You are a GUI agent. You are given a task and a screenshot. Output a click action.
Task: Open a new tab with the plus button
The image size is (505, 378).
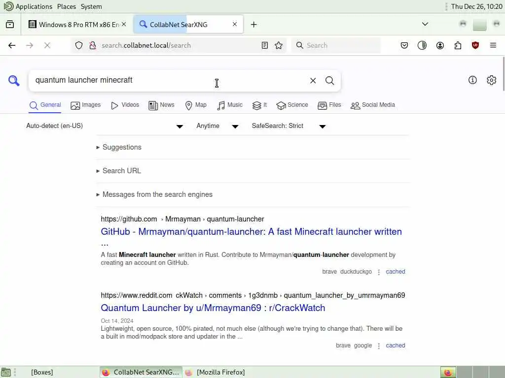pos(254,25)
